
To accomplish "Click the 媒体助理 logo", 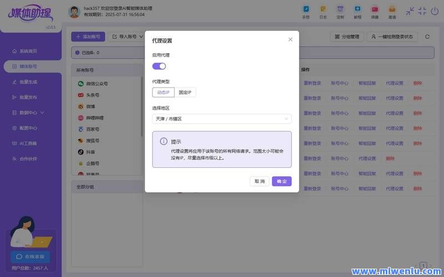I will 31,13.
